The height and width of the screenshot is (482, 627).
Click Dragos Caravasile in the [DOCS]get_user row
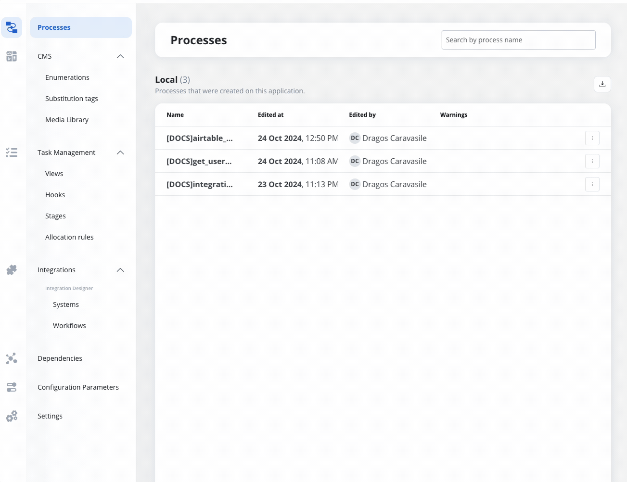[395, 161]
